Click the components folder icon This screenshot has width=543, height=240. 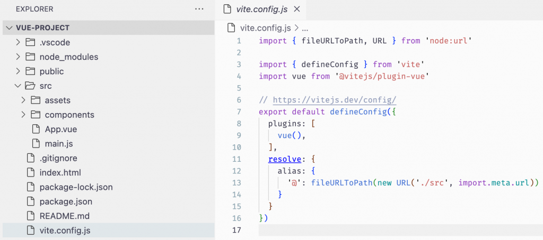[x=36, y=115]
